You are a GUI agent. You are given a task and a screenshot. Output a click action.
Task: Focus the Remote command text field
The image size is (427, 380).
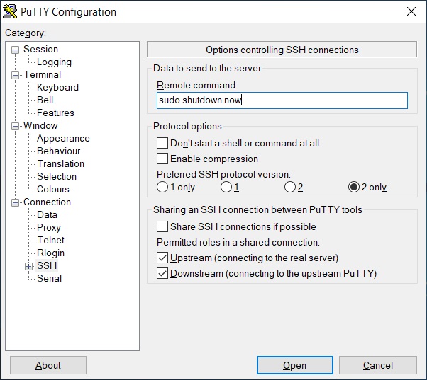click(x=282, y=100)
